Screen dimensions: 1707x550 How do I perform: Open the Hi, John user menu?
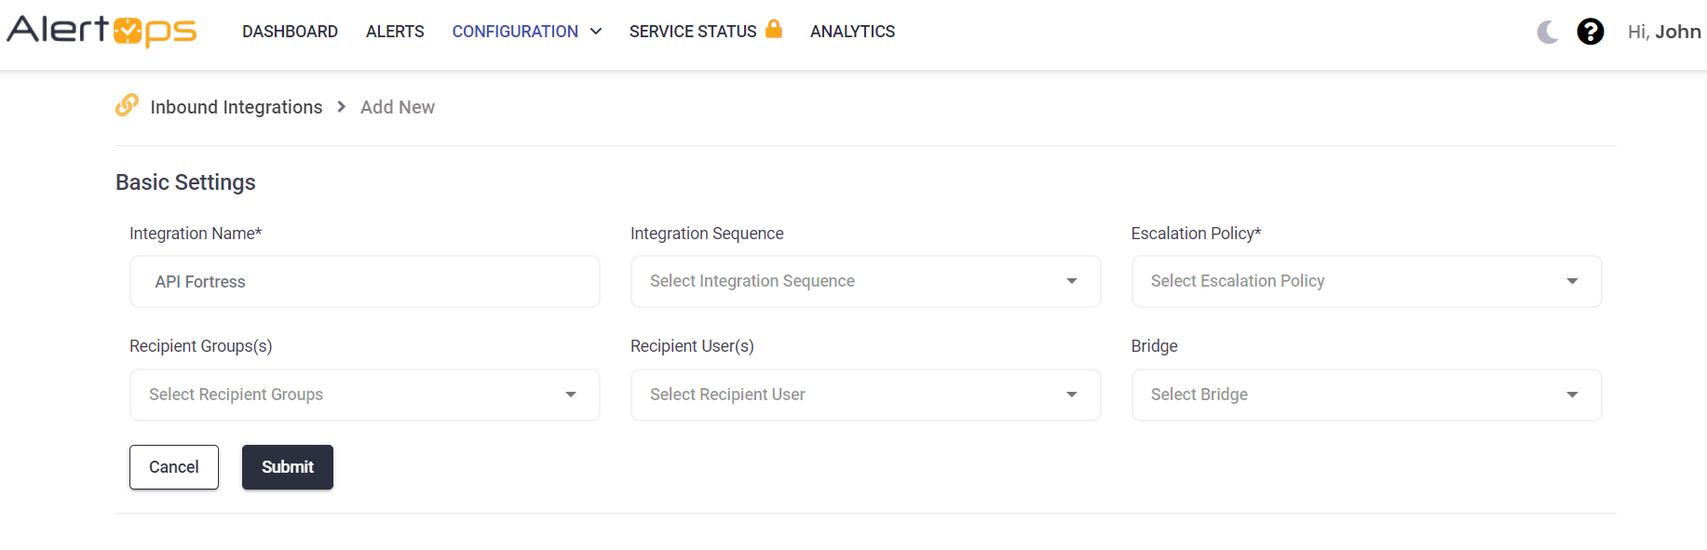point(1663,32)
